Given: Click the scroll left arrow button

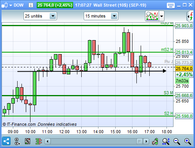Looking at the screenshot, I should point(48,141).
